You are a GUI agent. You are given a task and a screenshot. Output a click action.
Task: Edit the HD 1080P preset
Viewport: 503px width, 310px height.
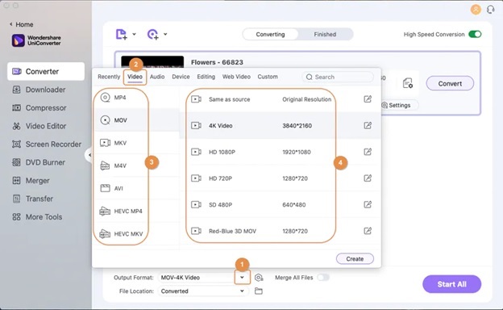click(x=368, y=152)
